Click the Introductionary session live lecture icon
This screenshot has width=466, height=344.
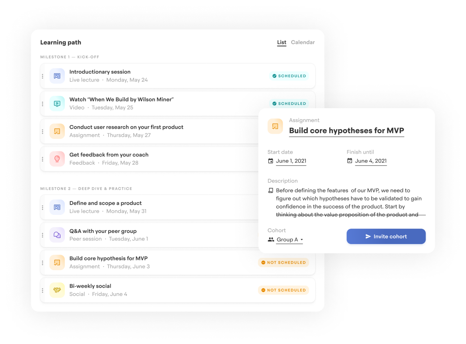(x=57, y=76)
